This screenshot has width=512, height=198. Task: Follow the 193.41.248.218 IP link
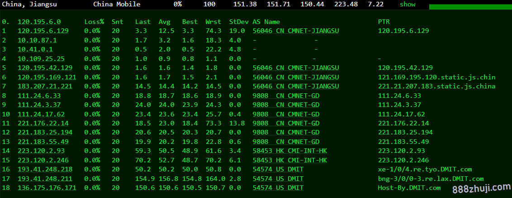45,169
